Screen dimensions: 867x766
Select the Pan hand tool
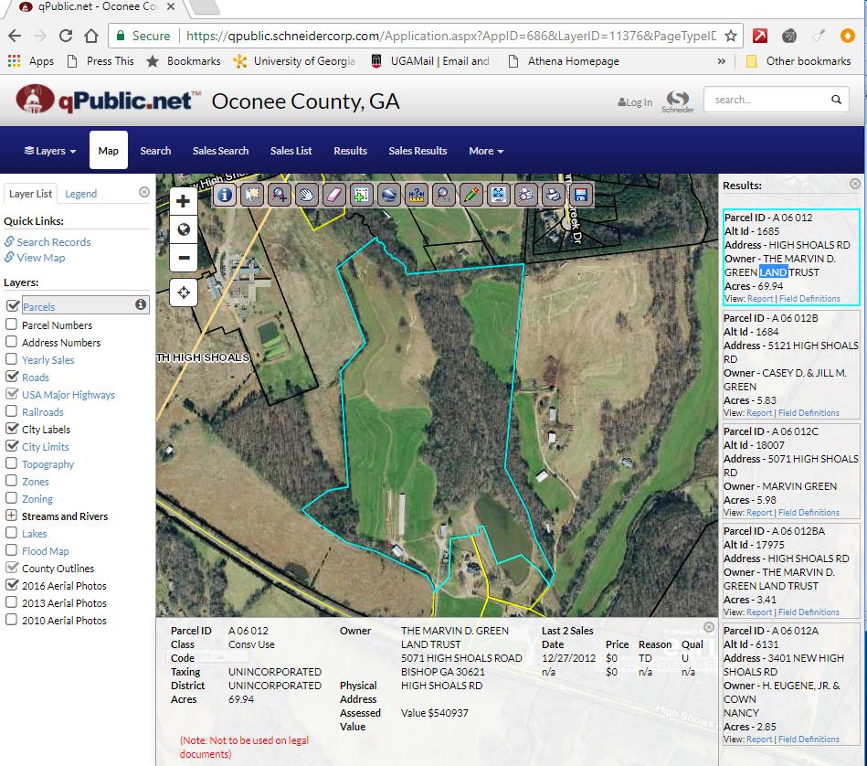tap(307, 195)
